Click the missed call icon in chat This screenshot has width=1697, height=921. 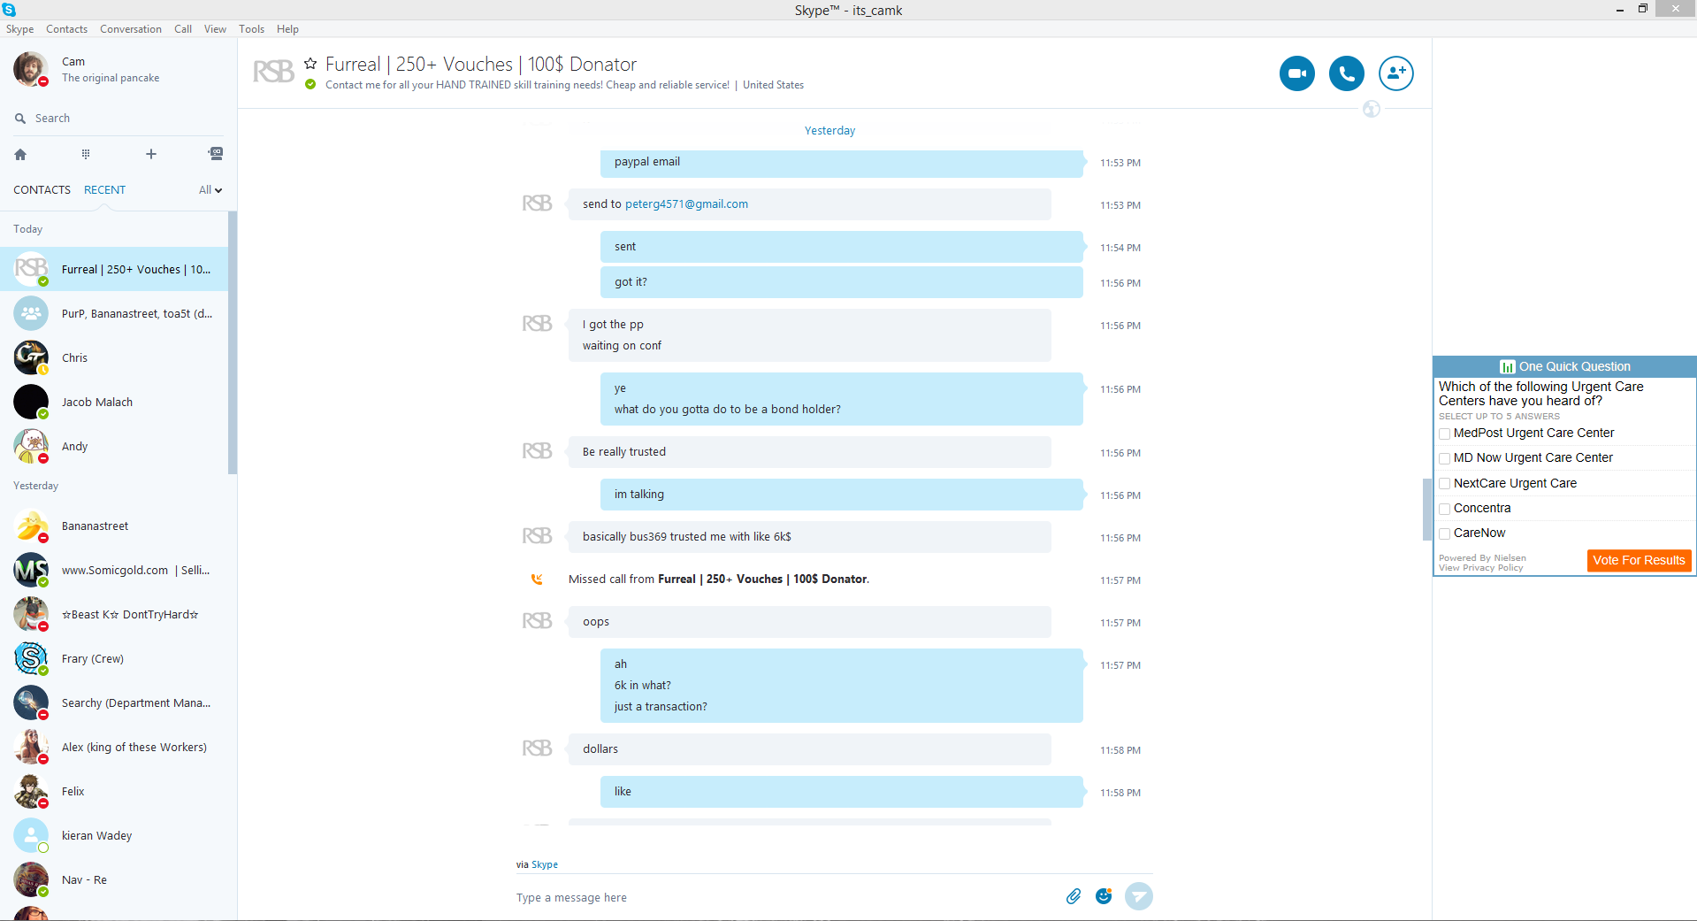pos(537,579)
